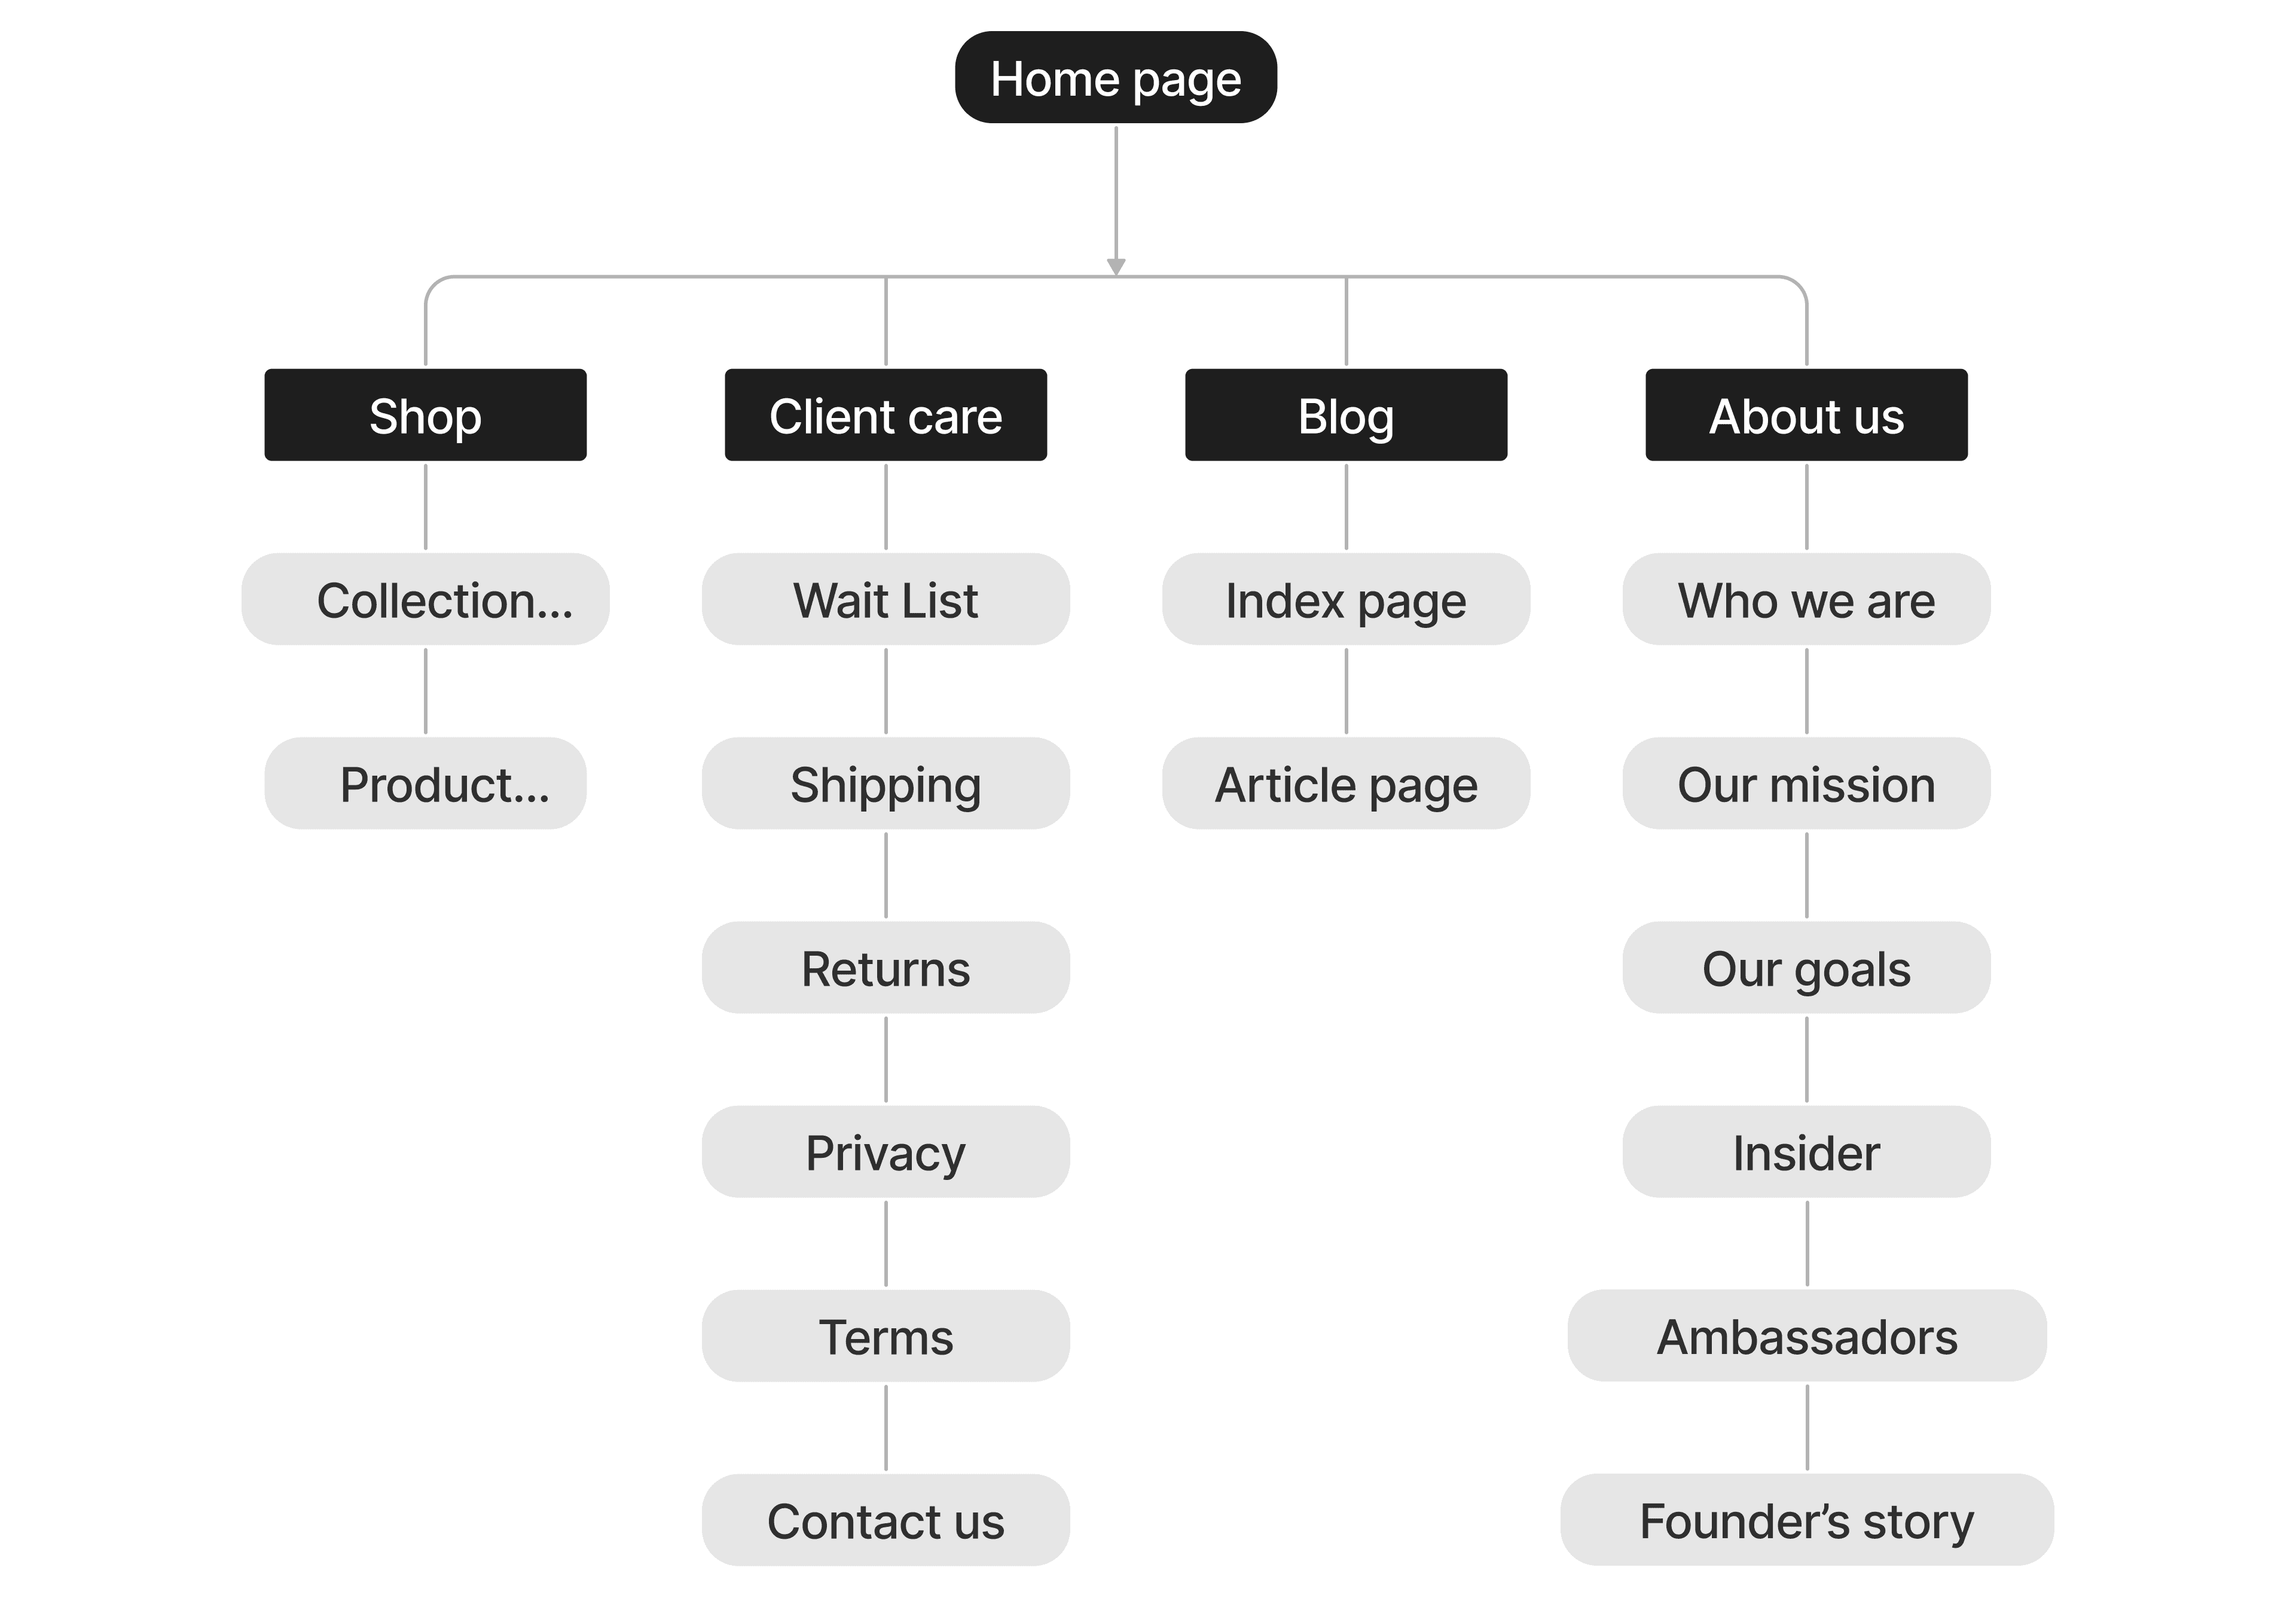Select the Home page root node

[x=1115, y=77]
